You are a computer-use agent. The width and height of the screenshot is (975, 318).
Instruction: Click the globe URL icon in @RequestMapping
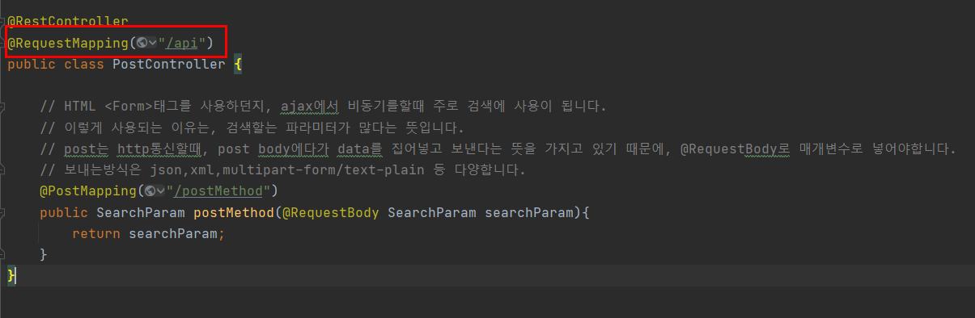coord(142,43)
